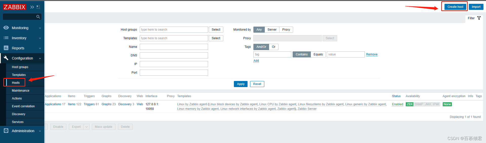Open the Applications 17 link
Image resolution: width=486 pixels, height=143 pixels.
tap(53, 104)
